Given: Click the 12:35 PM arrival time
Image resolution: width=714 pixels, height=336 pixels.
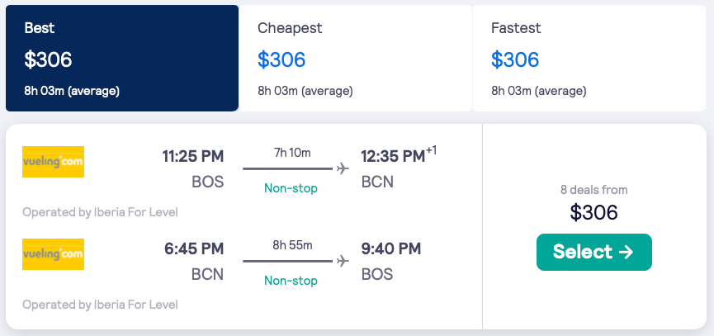Looking at the screenshot, I should [393, 156].
